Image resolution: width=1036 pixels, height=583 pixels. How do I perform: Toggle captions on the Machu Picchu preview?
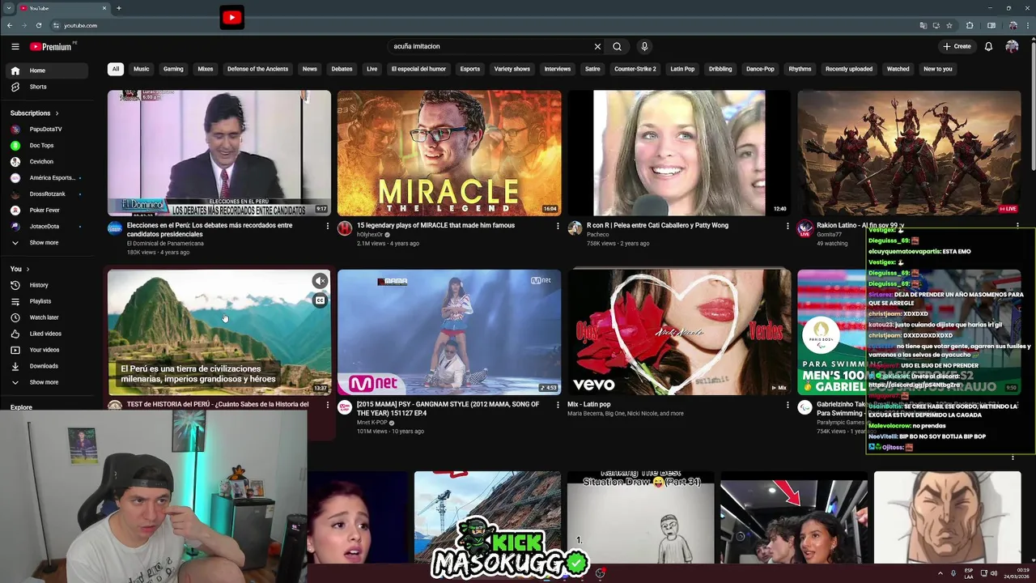320,300
